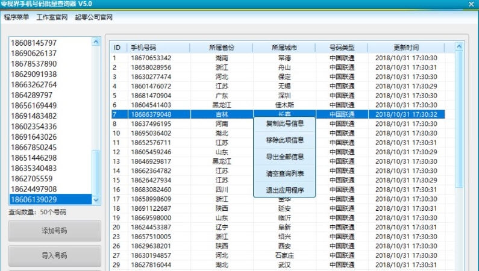Click the city cell 佳木斯
The image size is (479, 271).
284,105
